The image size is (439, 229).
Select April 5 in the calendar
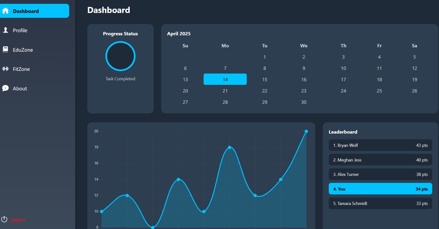tap(415, 57)
